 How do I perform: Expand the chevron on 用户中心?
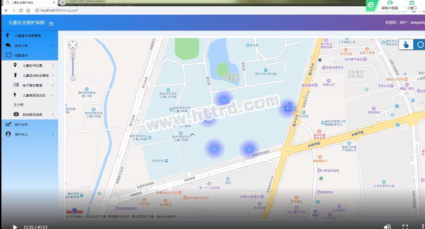(53, 135)
